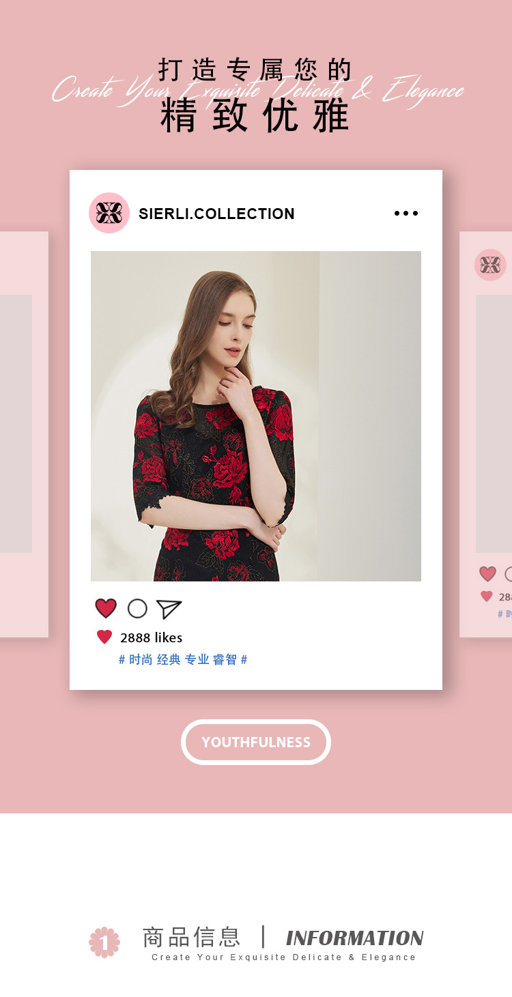This screenshot has width=512, height=997.
Task: Open the three-dot more options menu
Action: click(x=406, y=214)
